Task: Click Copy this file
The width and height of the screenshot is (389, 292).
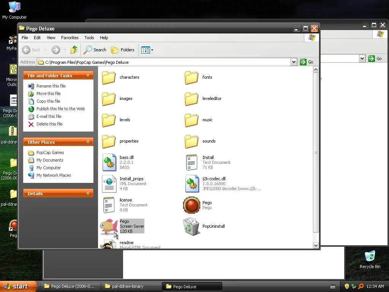Action: coord(44,101)
